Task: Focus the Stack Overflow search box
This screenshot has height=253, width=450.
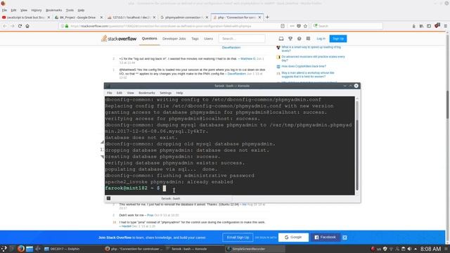Action: point(242,39)
